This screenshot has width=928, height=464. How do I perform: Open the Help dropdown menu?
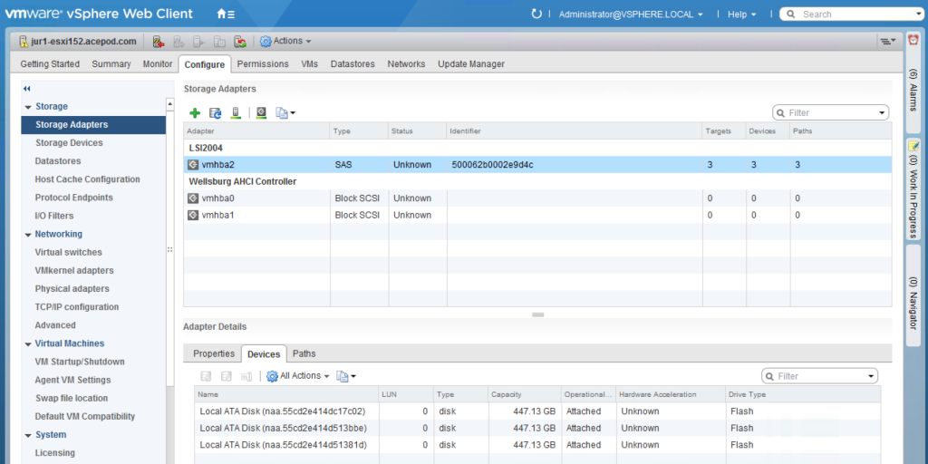(741, 14)
